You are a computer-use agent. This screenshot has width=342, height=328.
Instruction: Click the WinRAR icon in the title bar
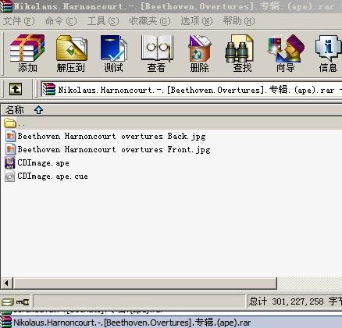coord(5,6)
